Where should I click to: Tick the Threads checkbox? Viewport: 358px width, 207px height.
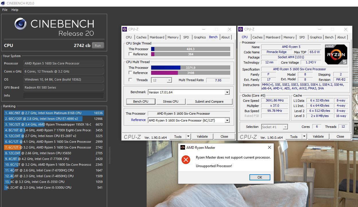pos(131,80)
